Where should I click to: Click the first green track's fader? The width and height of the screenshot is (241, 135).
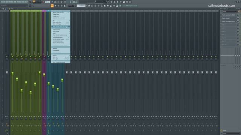tap(12, 73)
